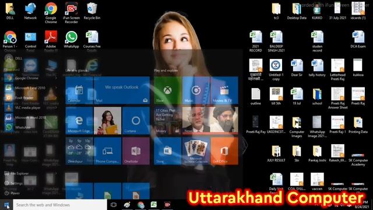The height and width of the screenshot is (210, 373).
Task: Open the tally history document
Action: [x=317, y=68]
